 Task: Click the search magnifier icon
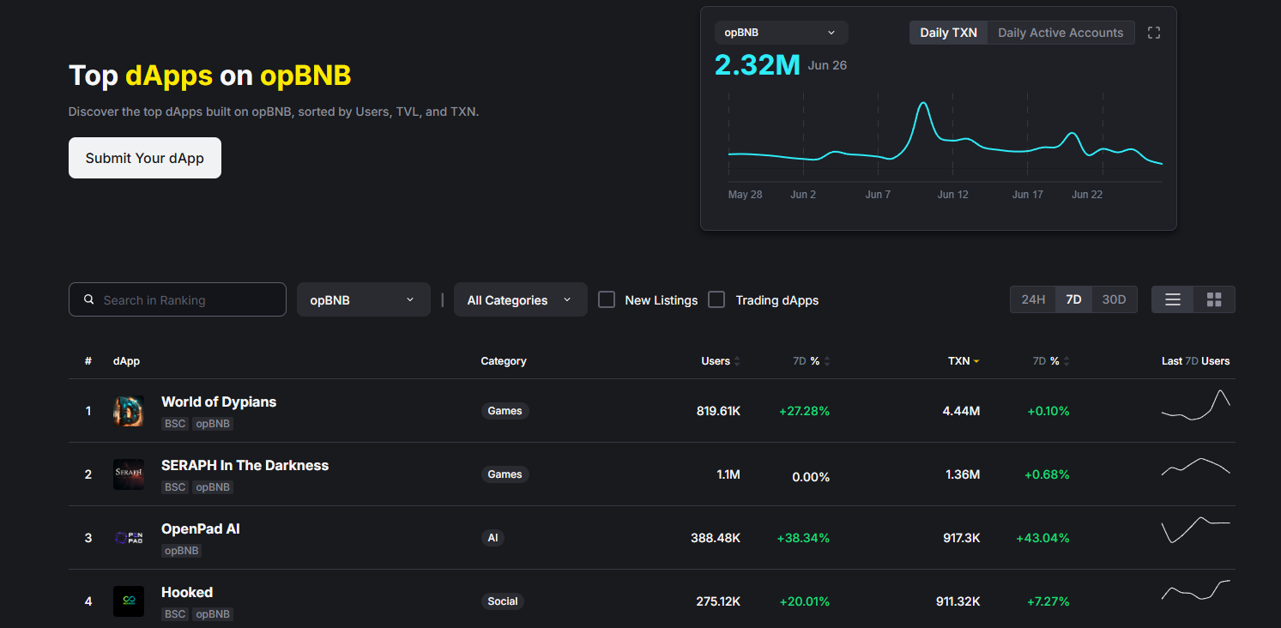pyautogui.click(x=89, y=300)
